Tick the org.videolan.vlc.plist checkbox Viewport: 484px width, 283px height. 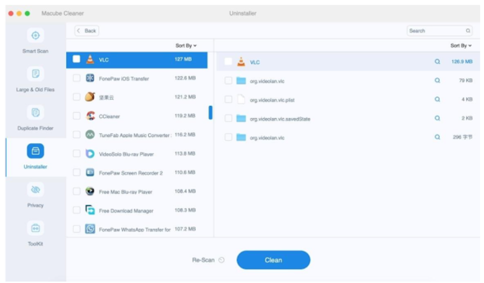228,99
